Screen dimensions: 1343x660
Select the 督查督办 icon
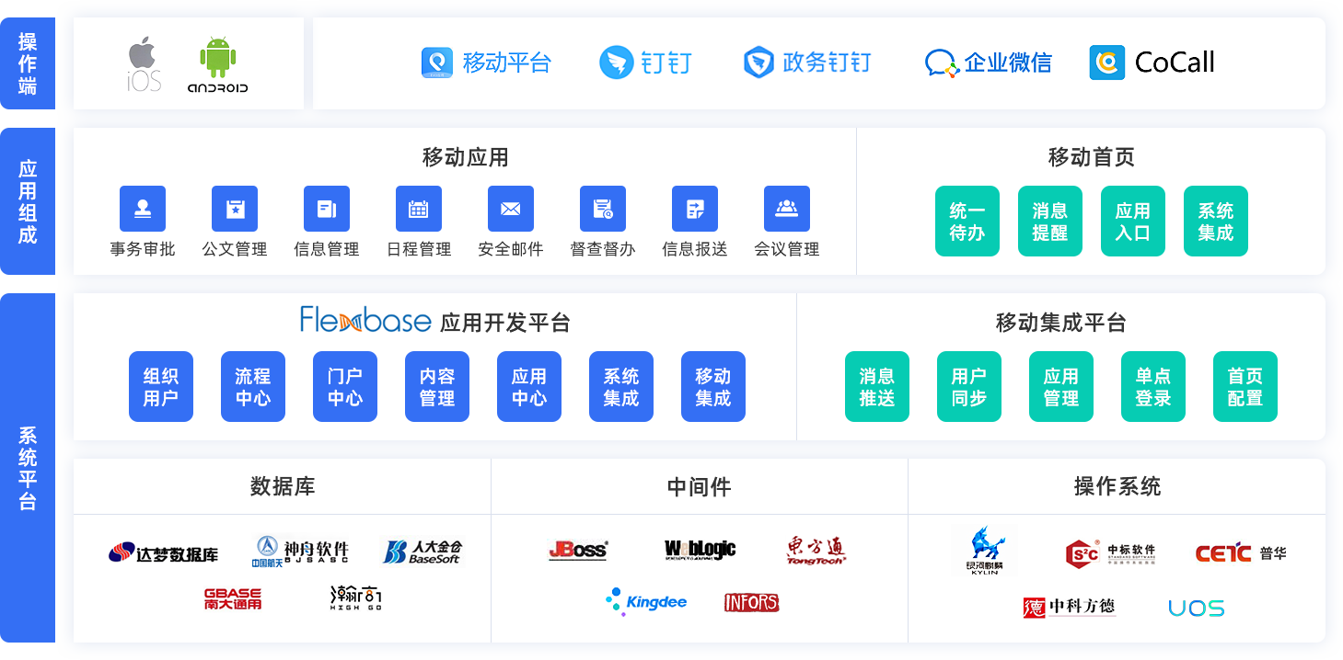603,209
